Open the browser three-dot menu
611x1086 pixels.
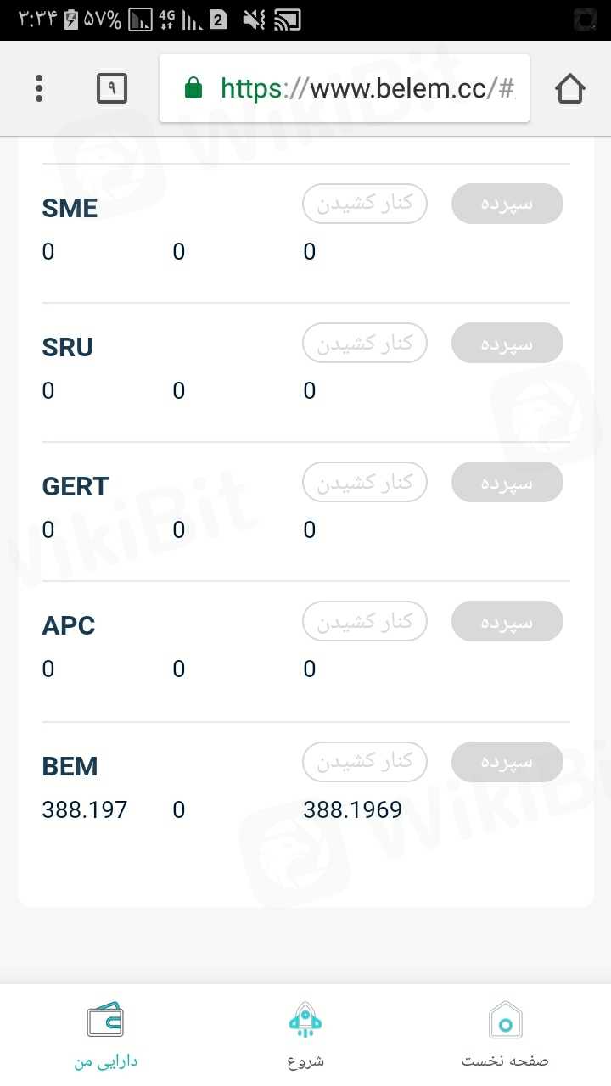click(39, 88)
